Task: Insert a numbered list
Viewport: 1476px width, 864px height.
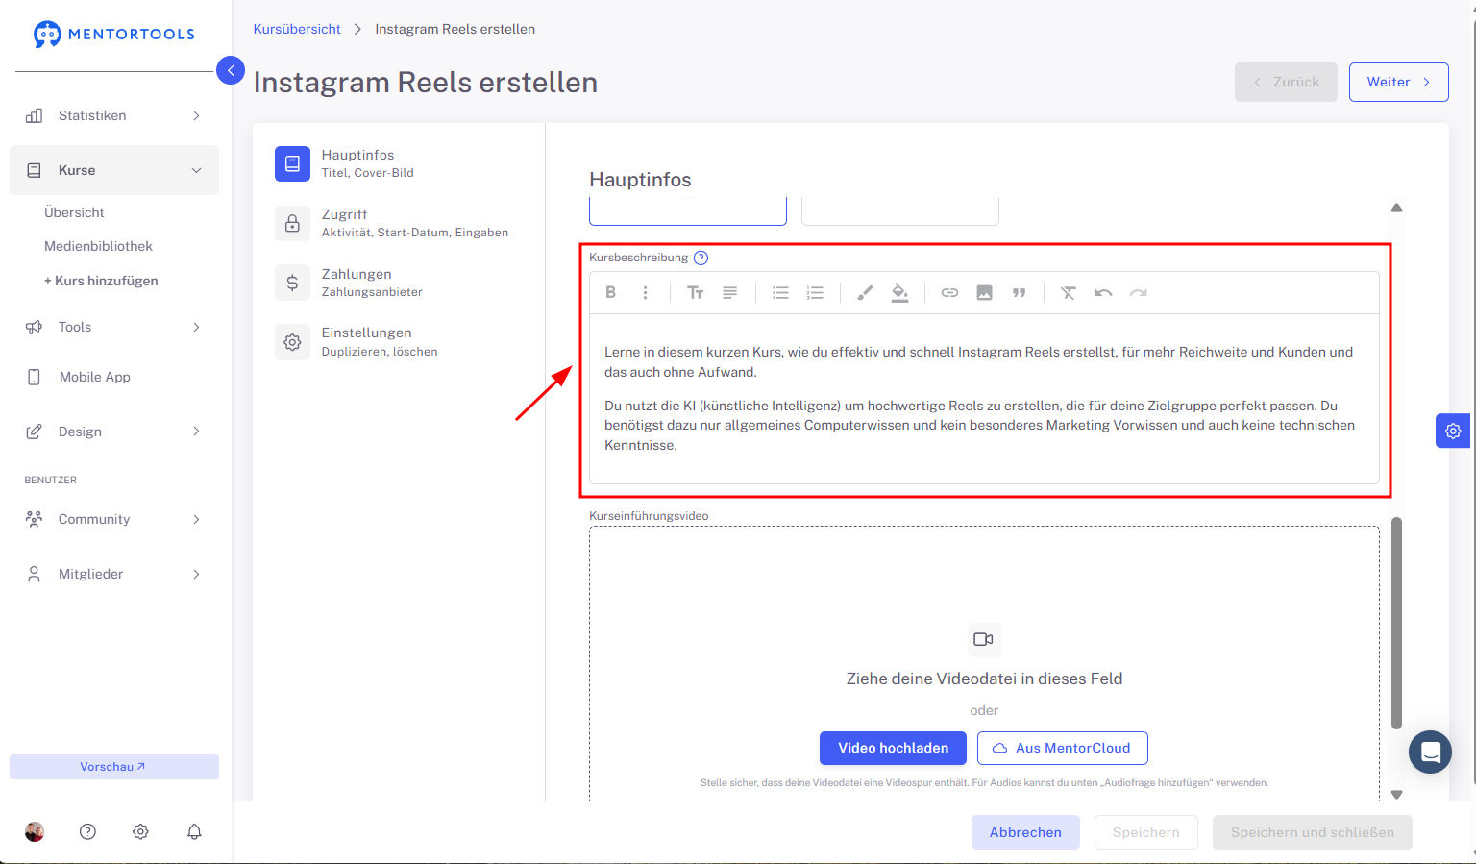Action: 815,293
